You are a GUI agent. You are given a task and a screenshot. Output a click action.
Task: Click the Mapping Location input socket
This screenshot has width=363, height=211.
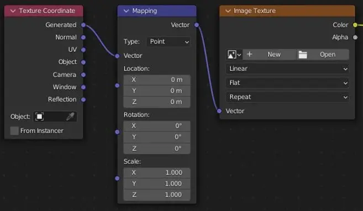[117, 86]
